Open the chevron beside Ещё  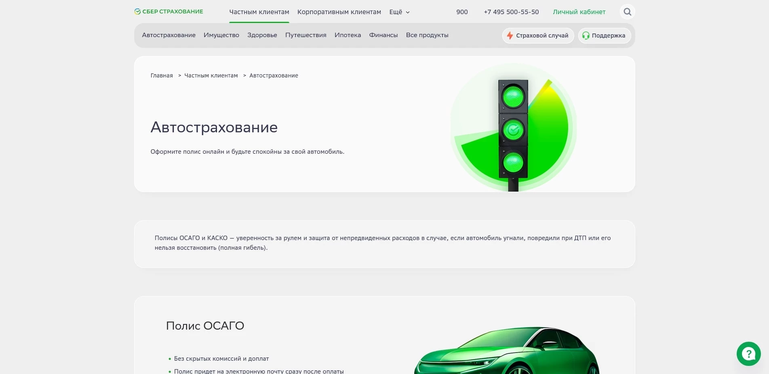coord(407,12)
